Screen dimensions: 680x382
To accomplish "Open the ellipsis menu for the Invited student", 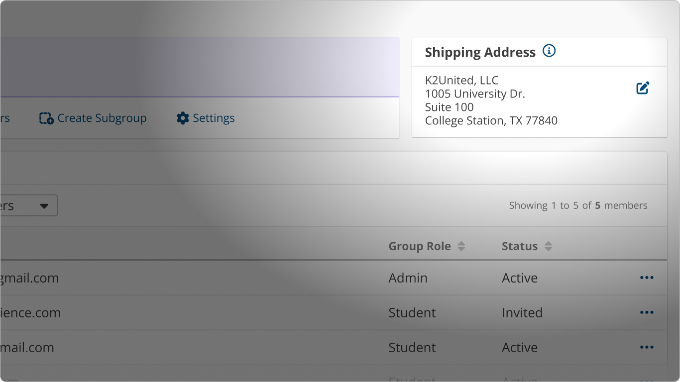I will 646,312.
